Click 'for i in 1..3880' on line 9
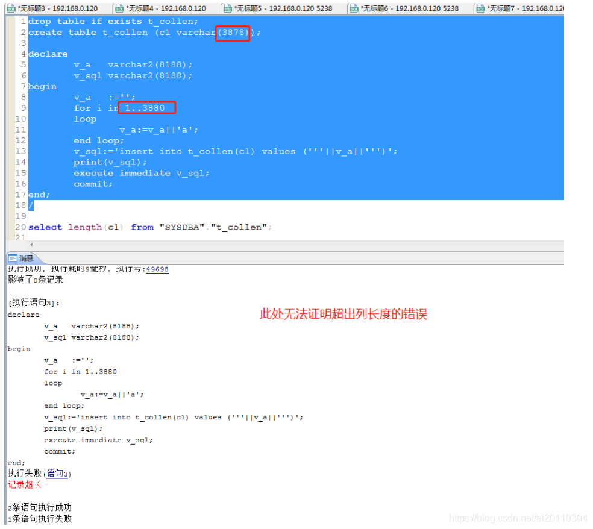The height and width of the screenshot is (529, 593). click(x=119, y=108)
